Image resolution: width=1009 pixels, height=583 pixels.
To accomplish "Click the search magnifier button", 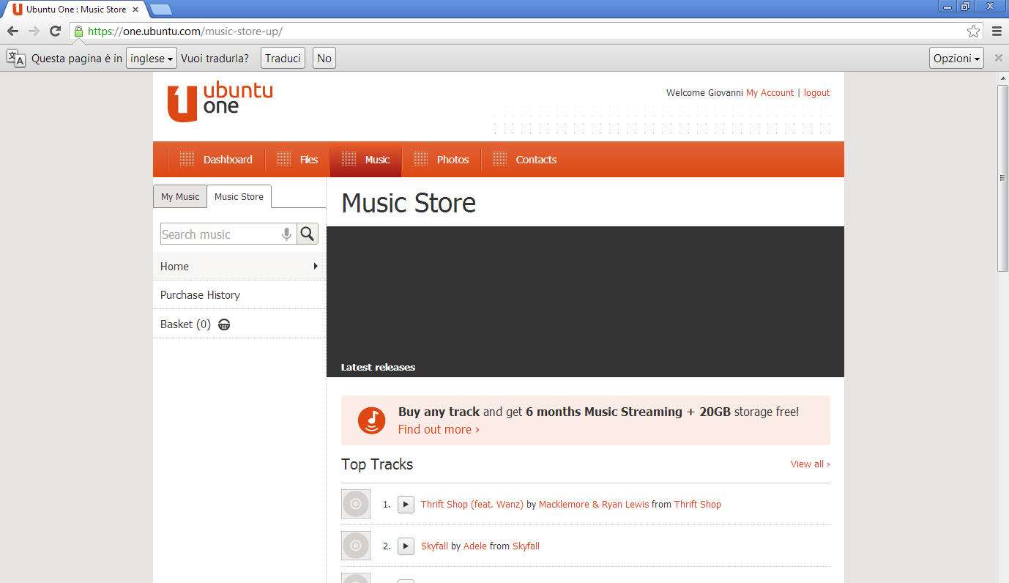I will click(308, 234).
